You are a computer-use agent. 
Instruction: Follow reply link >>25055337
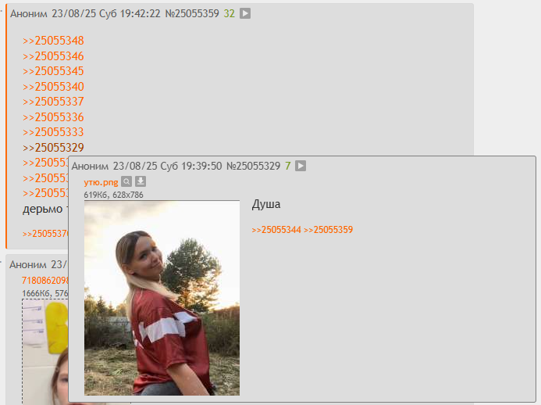[x=53, y=102]
